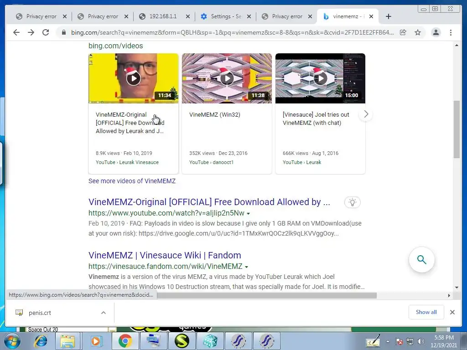
Task: Click the scrollbar up arrow
Action: (457, 45)
